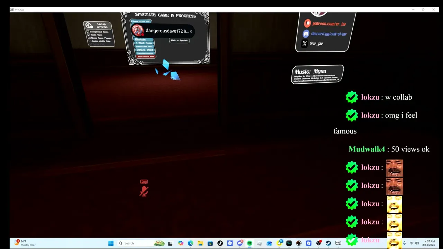Open the weather widget showing 80°F
Screen dimensions: 443x249
tap(25, 243)
